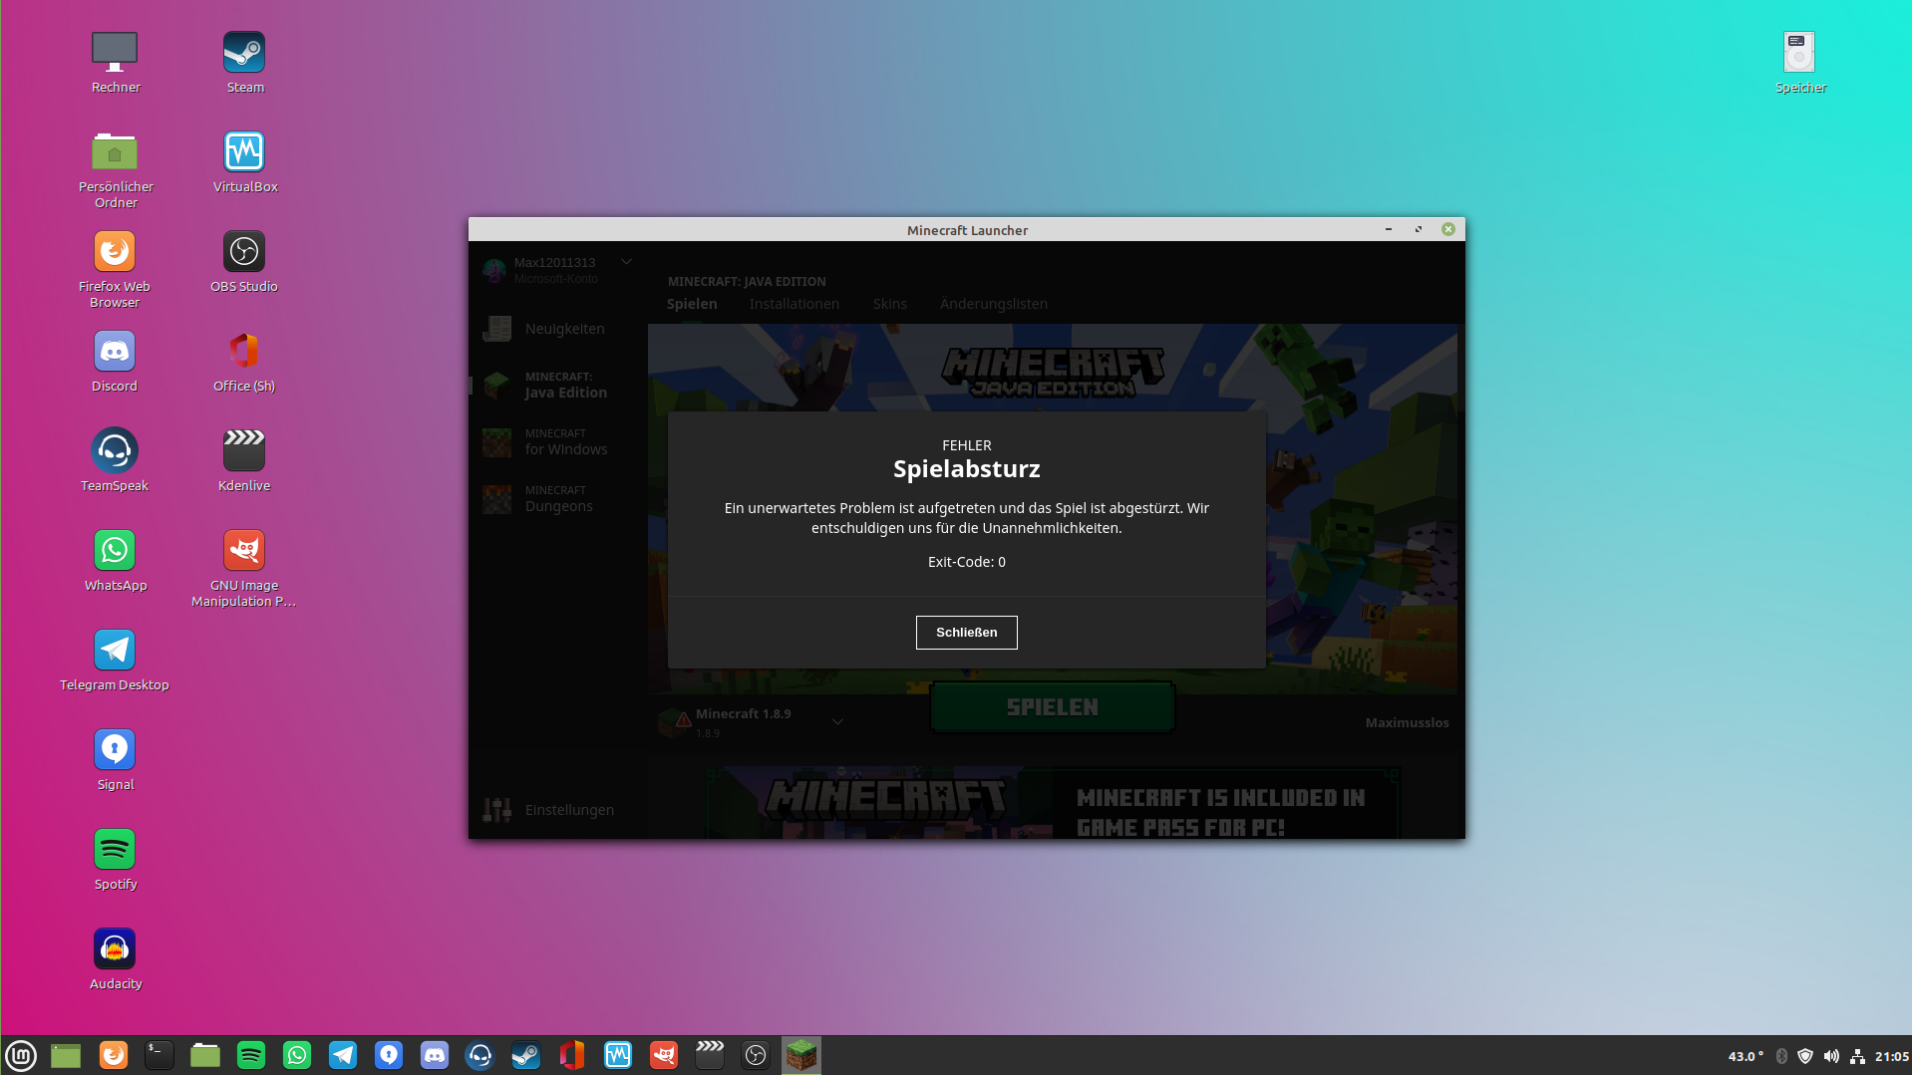Open the Steam desktop icon

(244, 63)
